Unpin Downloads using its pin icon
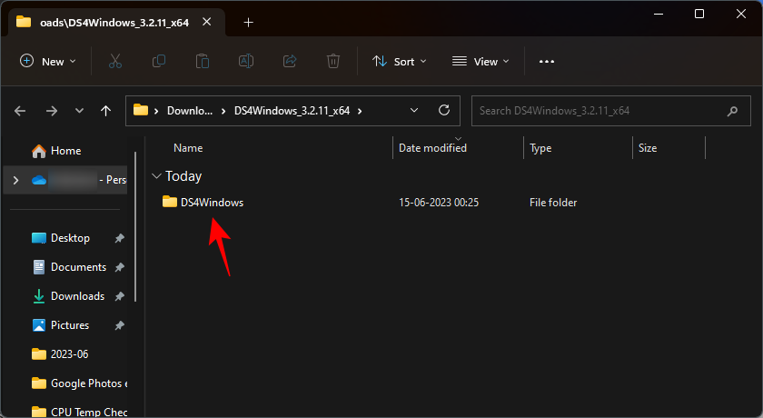This screenshot has width=763, height=418. point(119,296)
